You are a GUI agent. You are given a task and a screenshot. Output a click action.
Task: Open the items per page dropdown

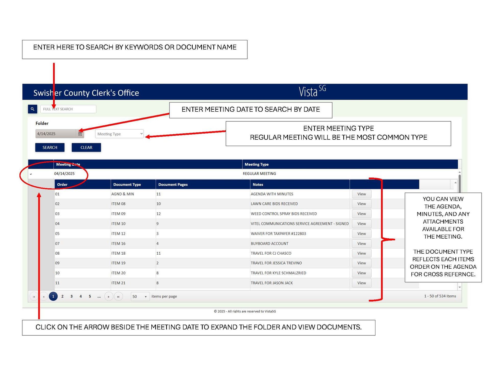click(x=140, y=297)
